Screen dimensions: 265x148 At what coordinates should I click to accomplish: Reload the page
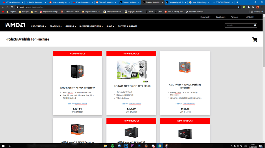pyautogui.click(x=12, y=7)
